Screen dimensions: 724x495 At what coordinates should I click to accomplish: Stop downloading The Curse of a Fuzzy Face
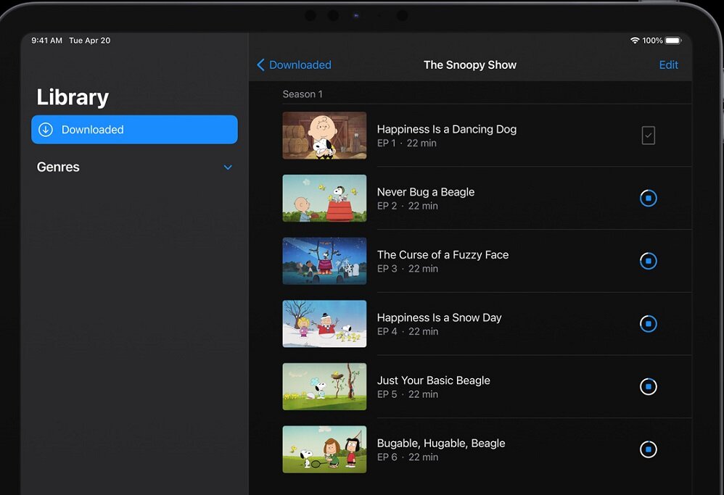(x=648, y=261)
